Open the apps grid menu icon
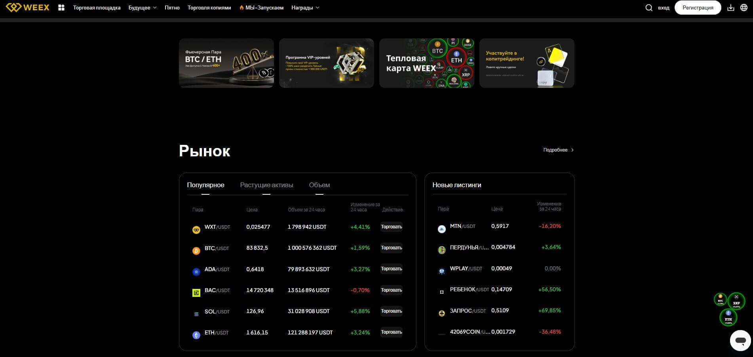 coord(61,8)
